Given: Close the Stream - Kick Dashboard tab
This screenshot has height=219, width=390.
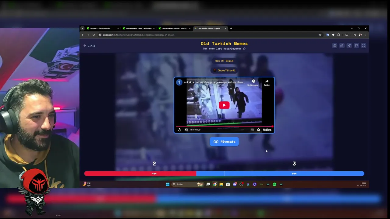Looking at the screenshot, I should pos(118,29).
